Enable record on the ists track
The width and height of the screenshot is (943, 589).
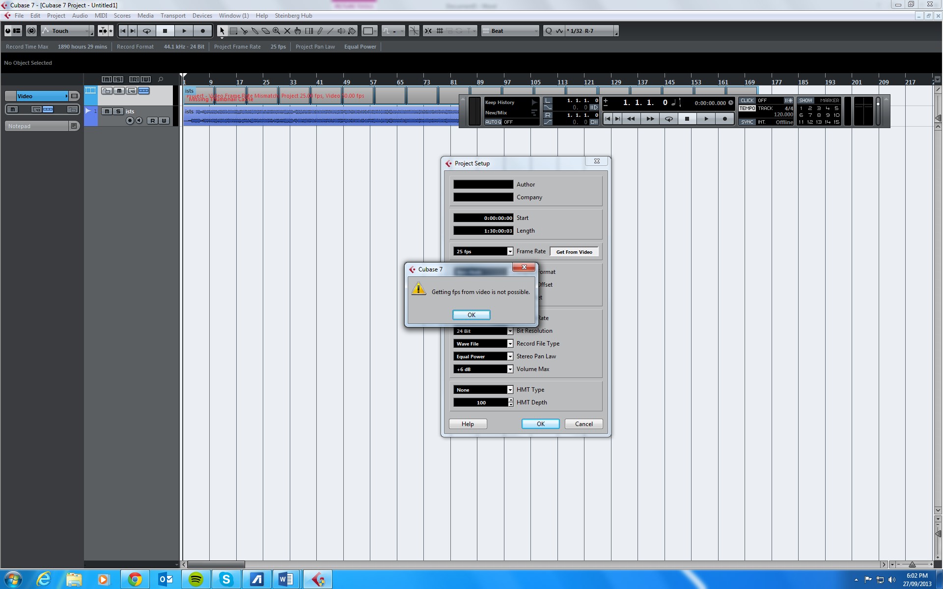coord(130,121)
